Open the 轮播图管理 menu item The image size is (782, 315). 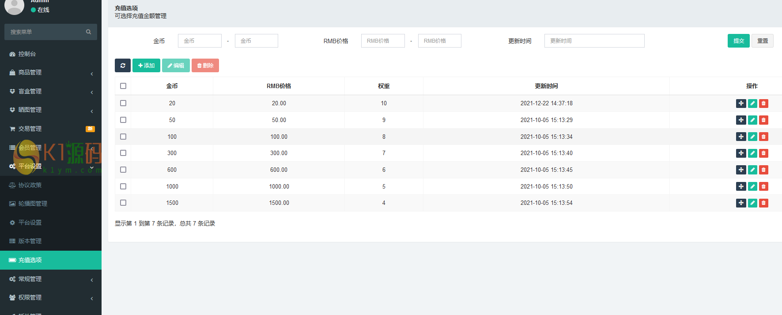(33, 204)
